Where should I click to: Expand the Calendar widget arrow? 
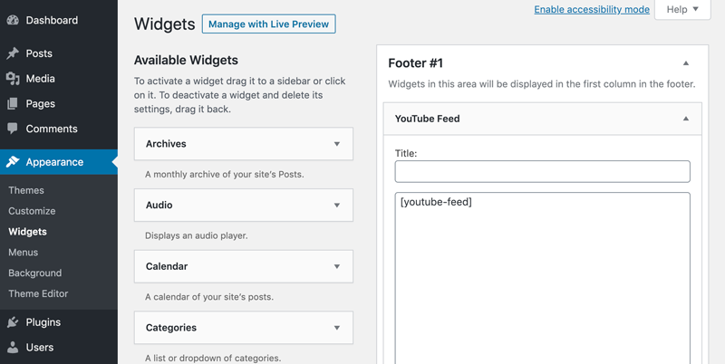(337, 267)
